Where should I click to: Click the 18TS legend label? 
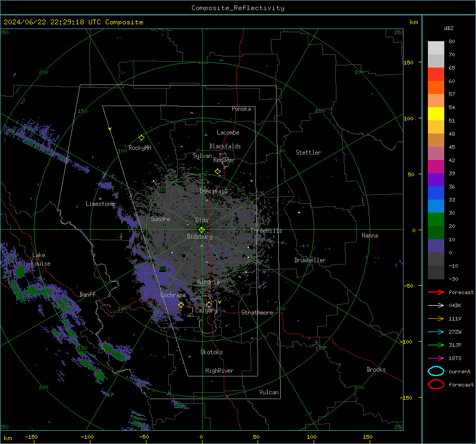(455, 358)
